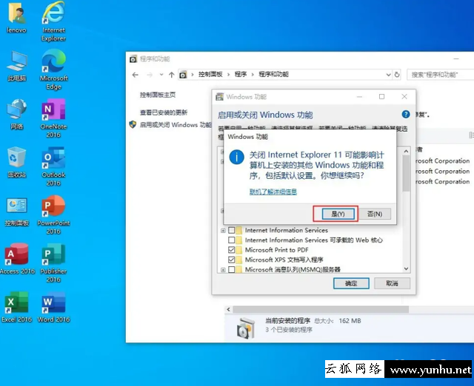Toggle the Microsoft 消息队列(MSMQ)服务器 checkbox
Screen dimensions: 474x386
pos(232,269)
